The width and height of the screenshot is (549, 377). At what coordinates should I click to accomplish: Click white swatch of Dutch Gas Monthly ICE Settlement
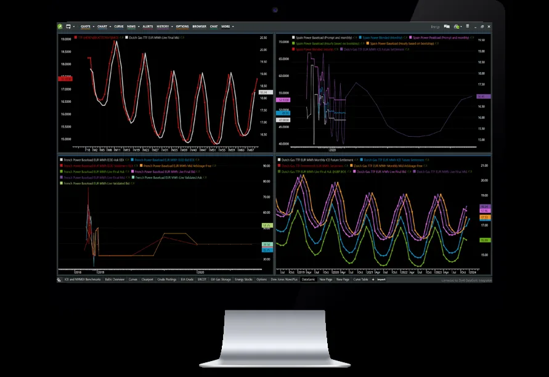pyautogui.click(x=279, y=160)
